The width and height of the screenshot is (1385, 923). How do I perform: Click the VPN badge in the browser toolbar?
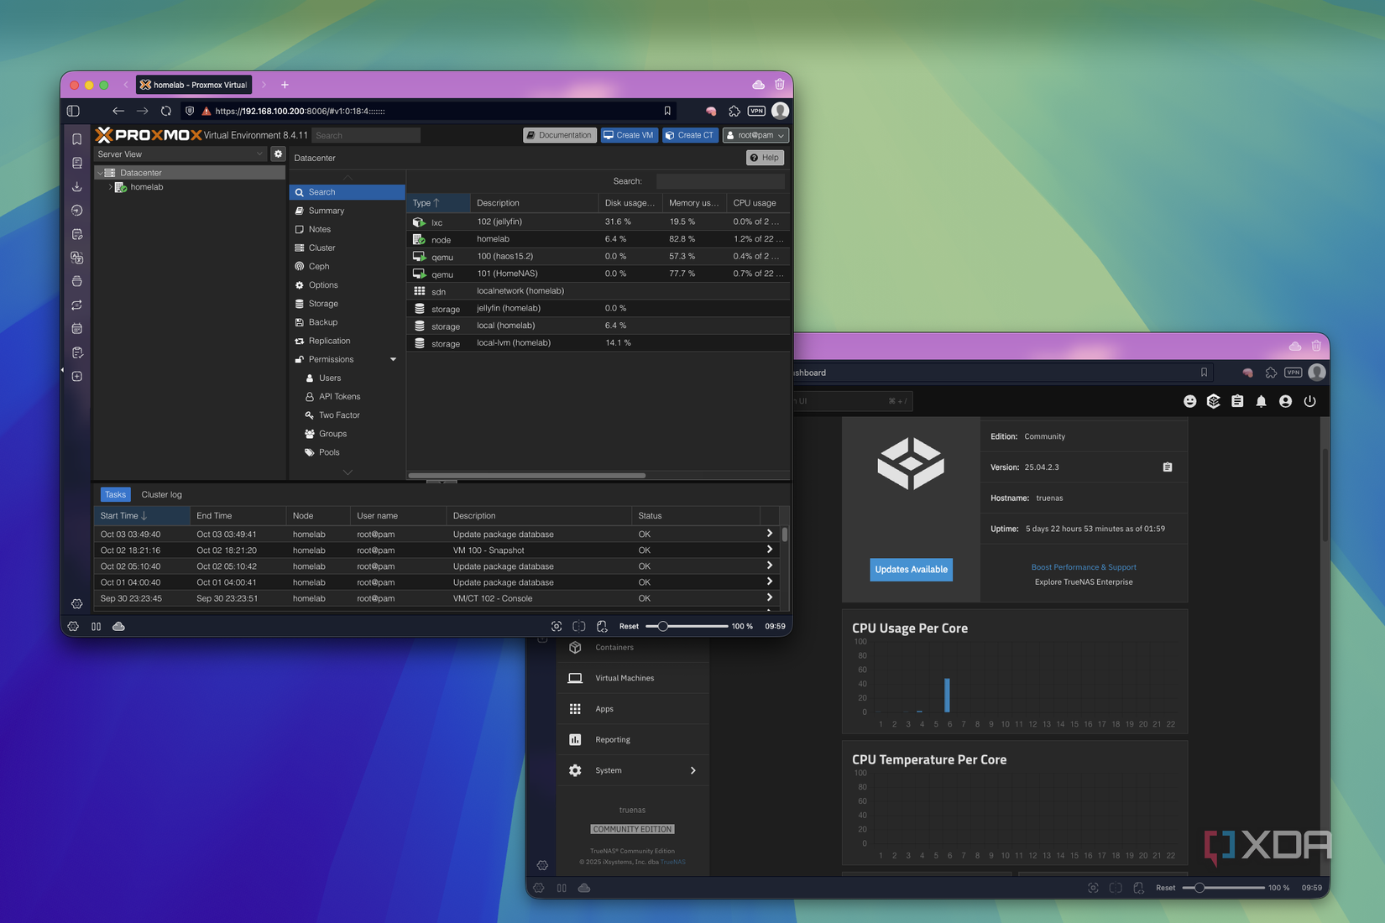pyautogui.click(x=756, y=111)
